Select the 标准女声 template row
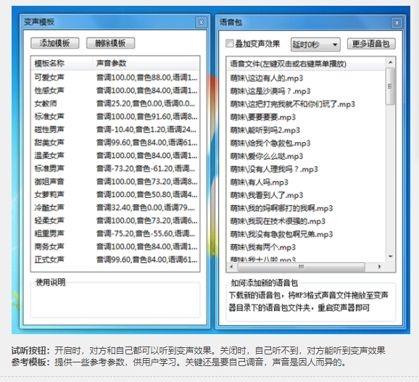The image size is (419, 382). pos(115,117)
